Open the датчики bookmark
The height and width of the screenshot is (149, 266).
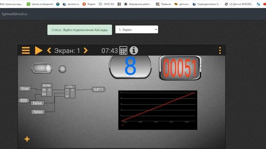[182, 4]
